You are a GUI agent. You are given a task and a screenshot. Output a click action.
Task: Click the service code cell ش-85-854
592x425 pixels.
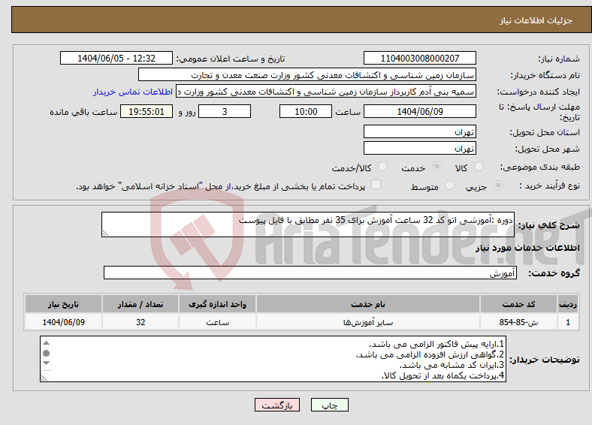pyautogui.click(x=519, y=322)
